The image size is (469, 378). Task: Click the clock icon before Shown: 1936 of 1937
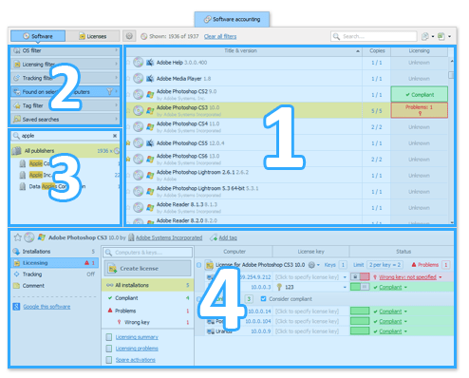(x=144, y=36)
